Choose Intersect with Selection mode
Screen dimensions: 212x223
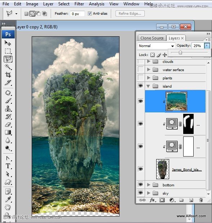(45, 14)
